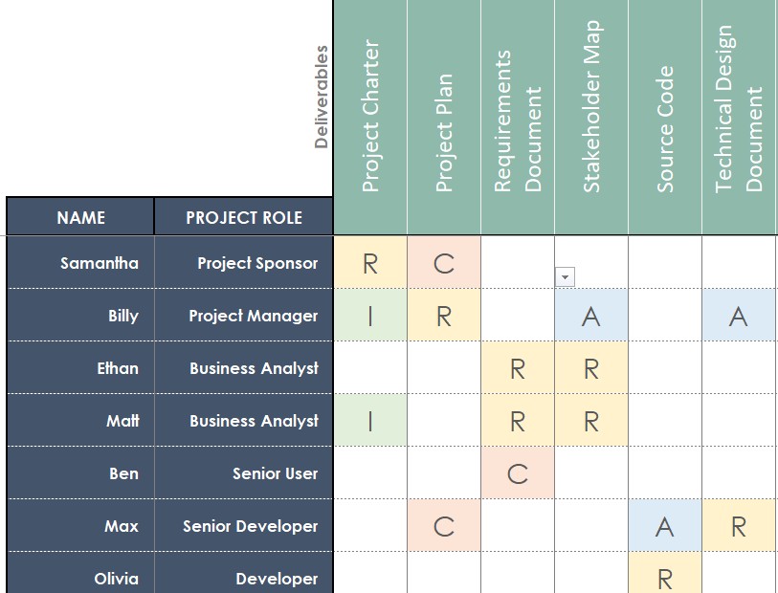Click the Project Charter column header
Image resolution: width=778 pixels, height=593 pixels.
pyautogui.click(x=370, y=117)
